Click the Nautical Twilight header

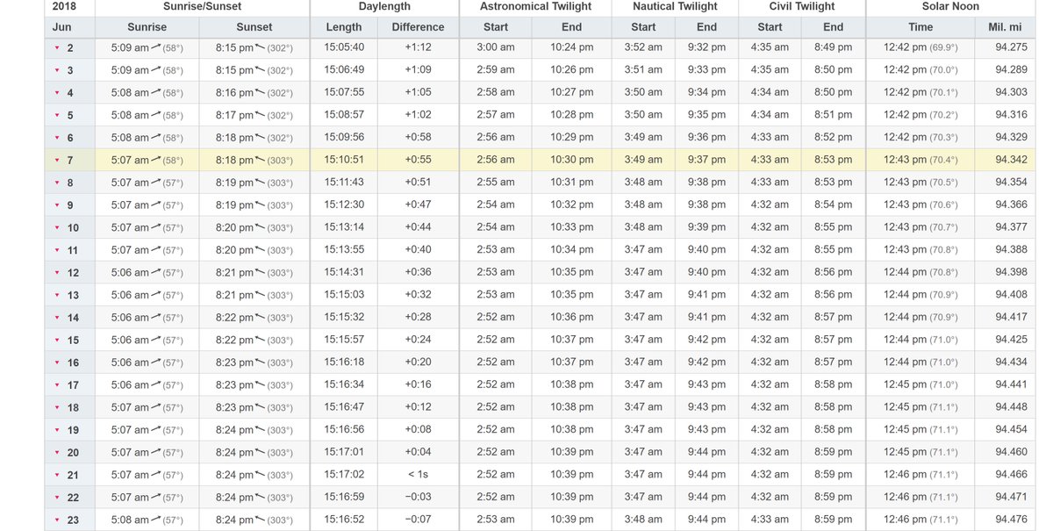674,6
